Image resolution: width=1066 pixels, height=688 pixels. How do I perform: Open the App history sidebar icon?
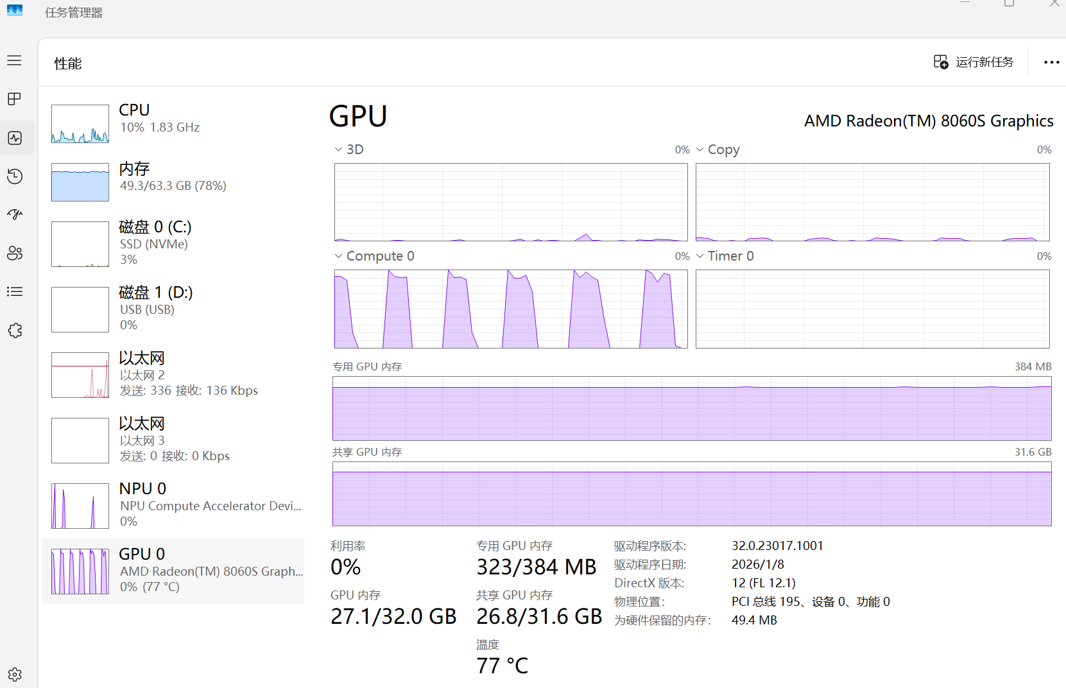click(14, 176)
